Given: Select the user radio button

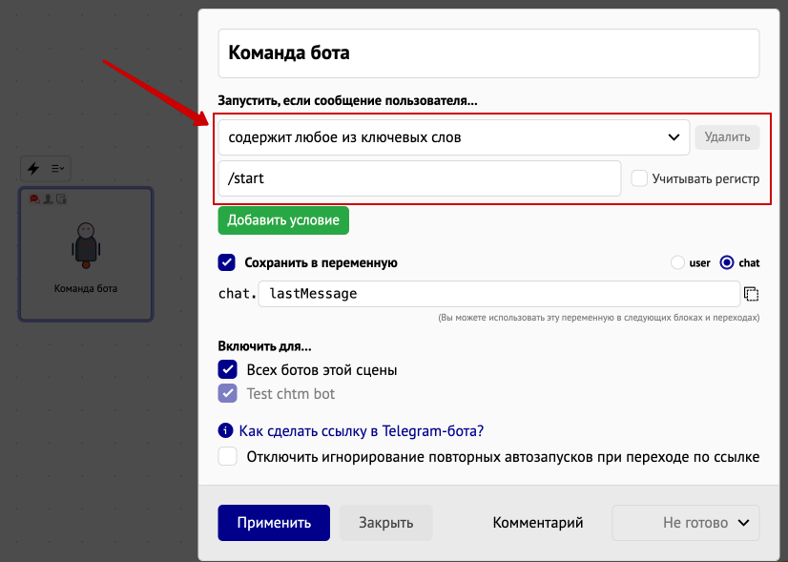Looking at the screenshot, I should click(677, 262).
